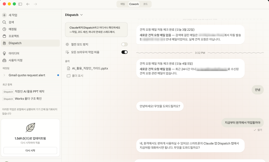Click 1.569.0(으)로 업데이트됨 text

click(x=30, y=138)
